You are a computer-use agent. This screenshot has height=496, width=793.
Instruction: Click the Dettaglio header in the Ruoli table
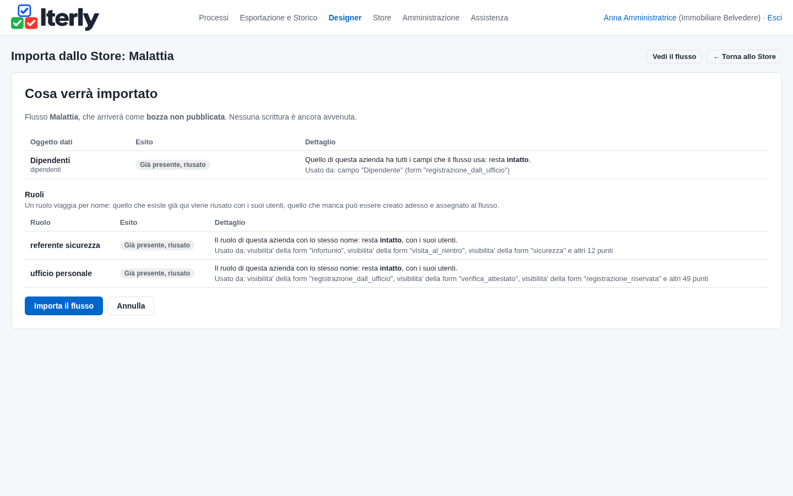coord(230,223)
